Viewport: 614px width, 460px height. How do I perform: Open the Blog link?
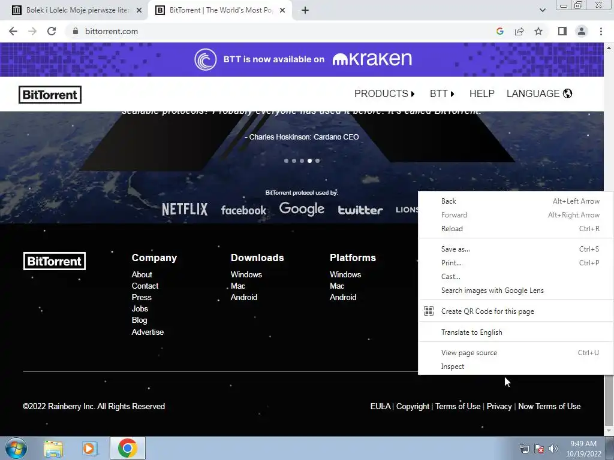tap(139, 320)
